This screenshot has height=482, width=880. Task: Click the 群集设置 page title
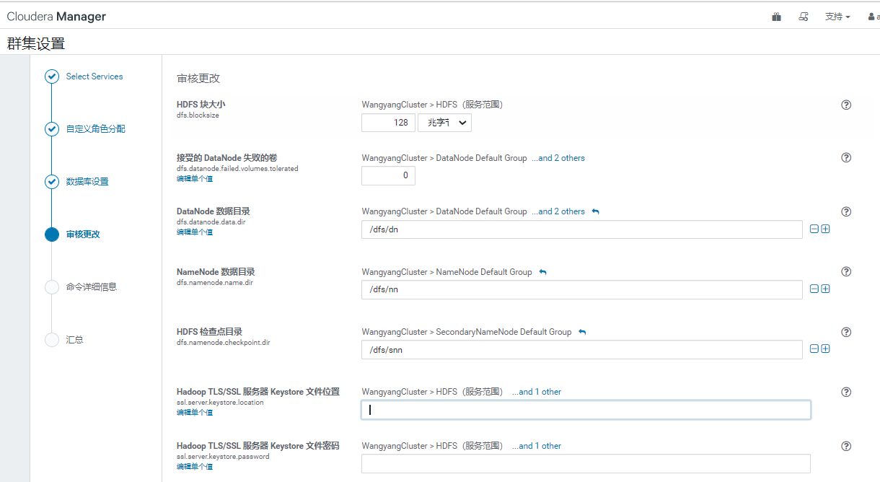36,43
